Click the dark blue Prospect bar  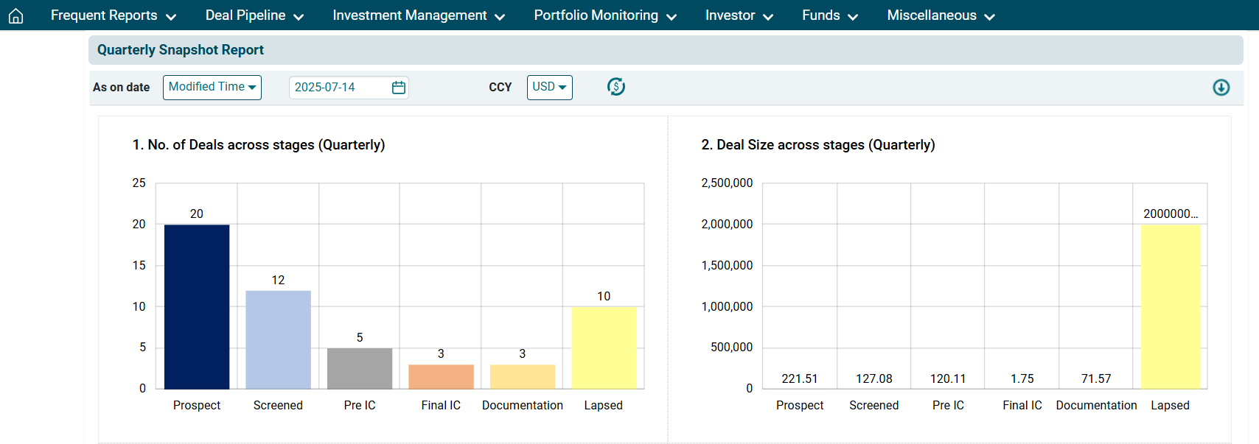coord(197,306)
